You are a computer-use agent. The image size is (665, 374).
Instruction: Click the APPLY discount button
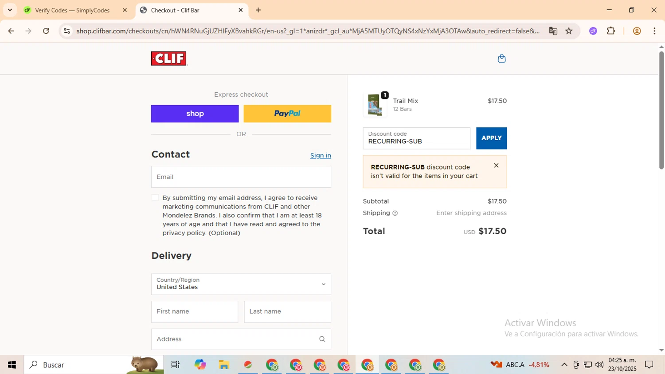[x=492, y=138]
